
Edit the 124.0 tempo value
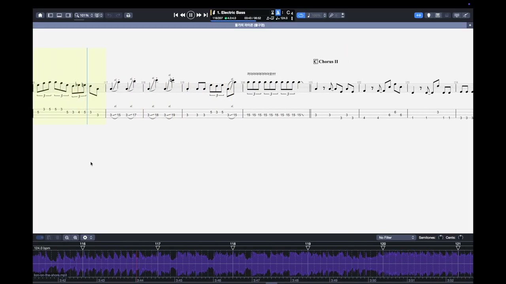click(284, 18)
